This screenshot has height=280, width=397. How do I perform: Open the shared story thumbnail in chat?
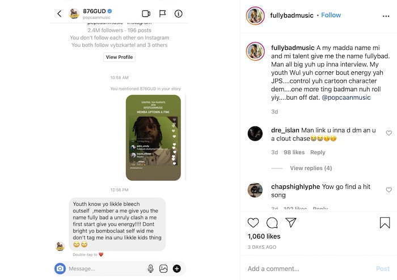(x=153, y=138)
